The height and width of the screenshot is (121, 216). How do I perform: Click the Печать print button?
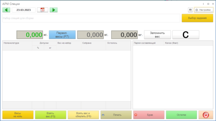point(116,115)
